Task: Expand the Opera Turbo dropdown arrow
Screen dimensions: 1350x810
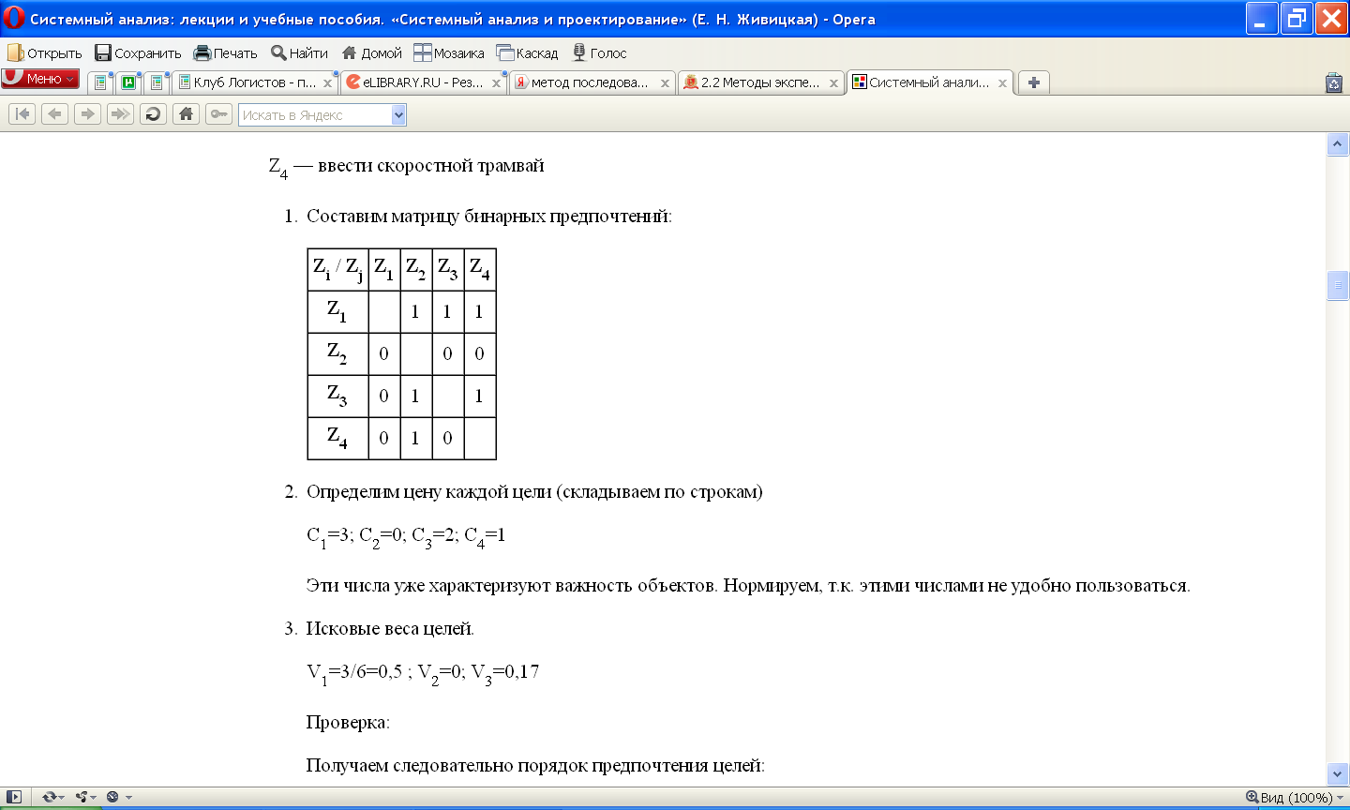Action: click(x=128, y=798)
